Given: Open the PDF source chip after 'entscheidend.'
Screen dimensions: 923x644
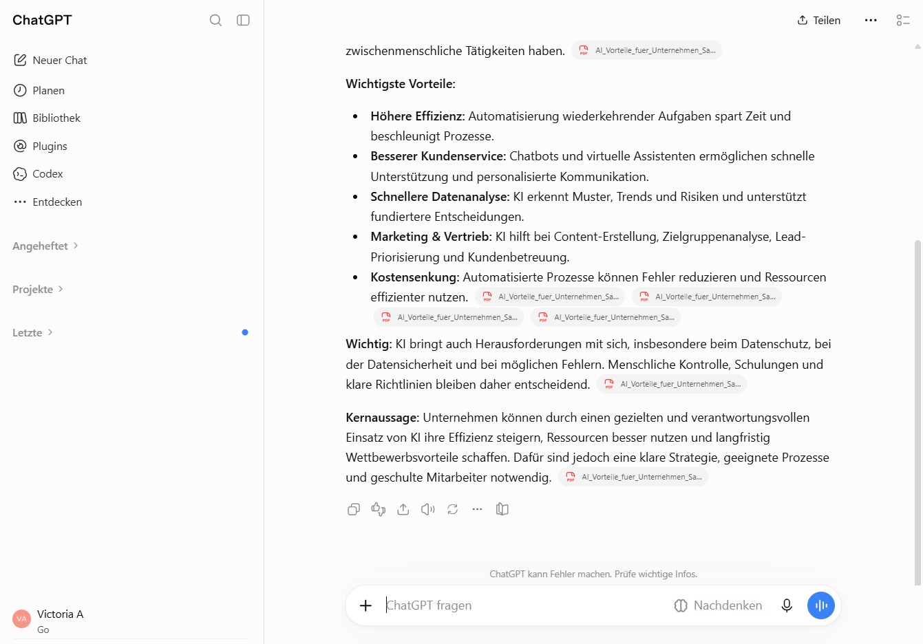Looking at the screenshot, I should click(x=672, y=384).
